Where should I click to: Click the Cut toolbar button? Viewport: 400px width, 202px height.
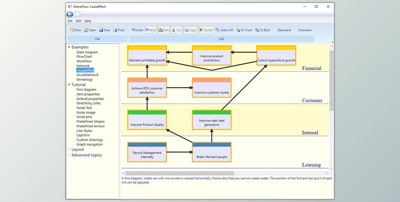point(177,30)
